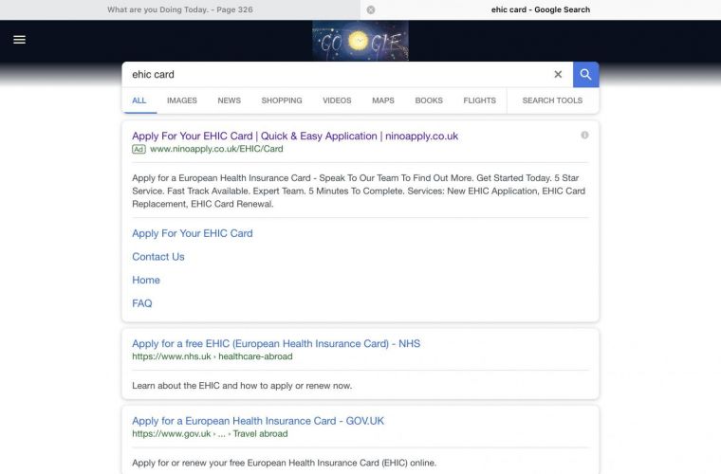Select the ALL results tab
Screen dimensions: 721x474
pos(139,100)
